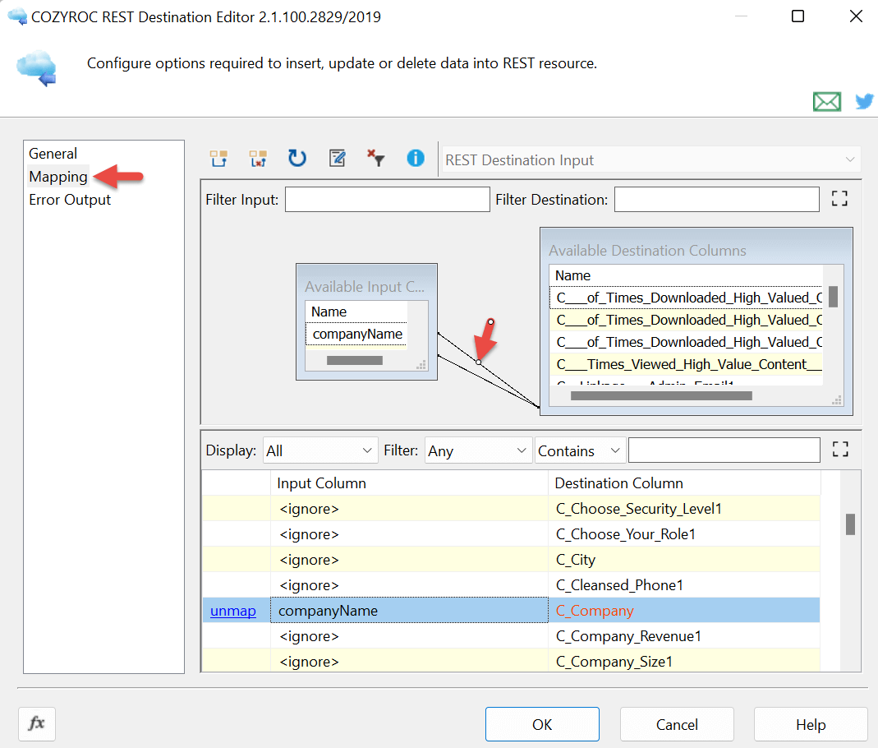The height and width of the screenshot is (748, 878).
Task: Click <ignore> input cell for C_Company_Revenue1 row
Action: (409, 636)
